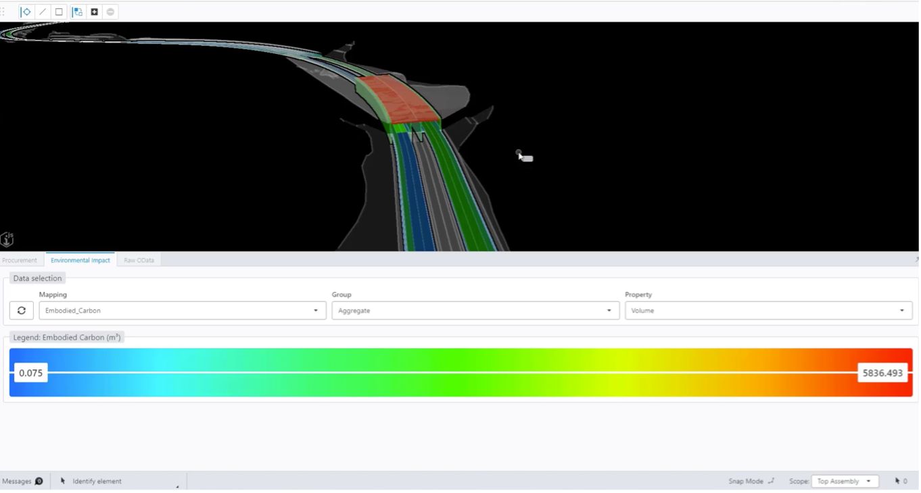The width and height of the screenshot is (921, 493).
Task: Click the isolate elements toolbar icon
Action: point(77,11)
